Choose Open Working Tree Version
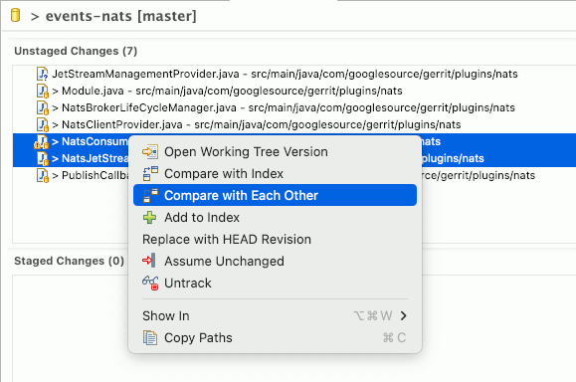576x382 pixels. tap(275, 151)
